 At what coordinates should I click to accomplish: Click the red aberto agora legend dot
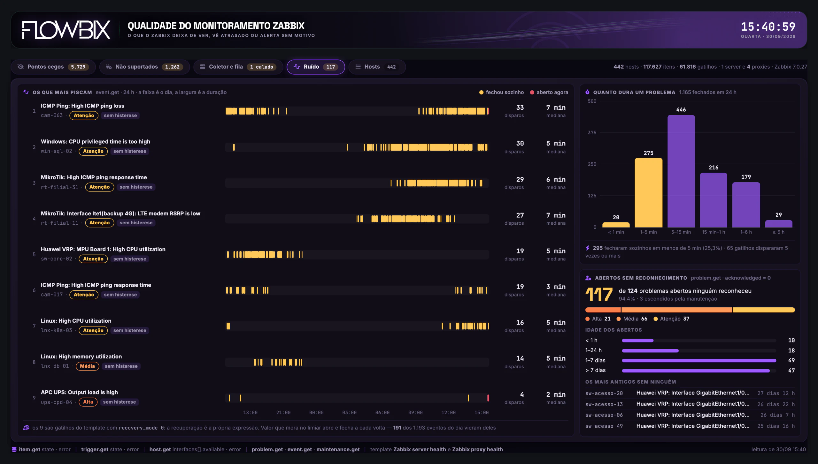click(532, 92)
